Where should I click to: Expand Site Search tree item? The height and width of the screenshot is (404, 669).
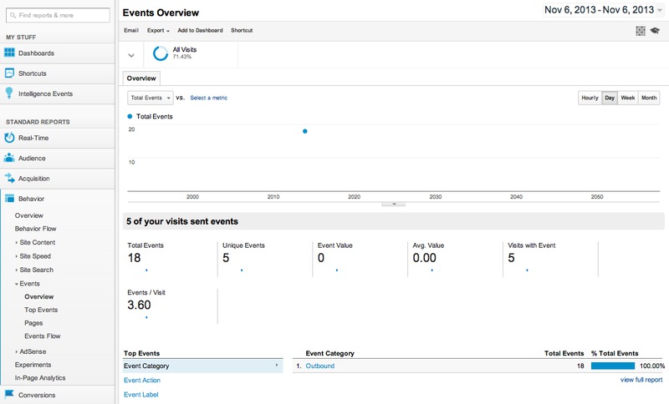point(16,270)
